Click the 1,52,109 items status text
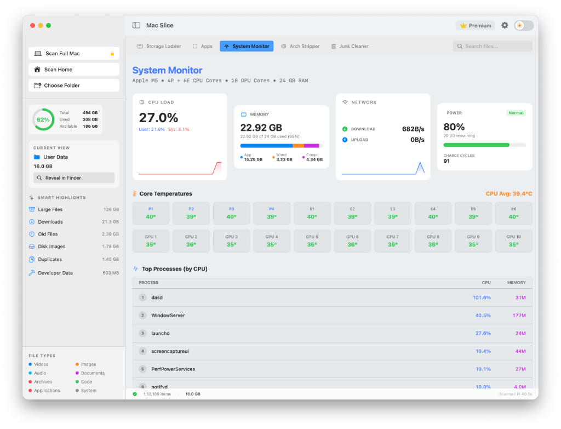561x429 pixels. coord(157,394)
